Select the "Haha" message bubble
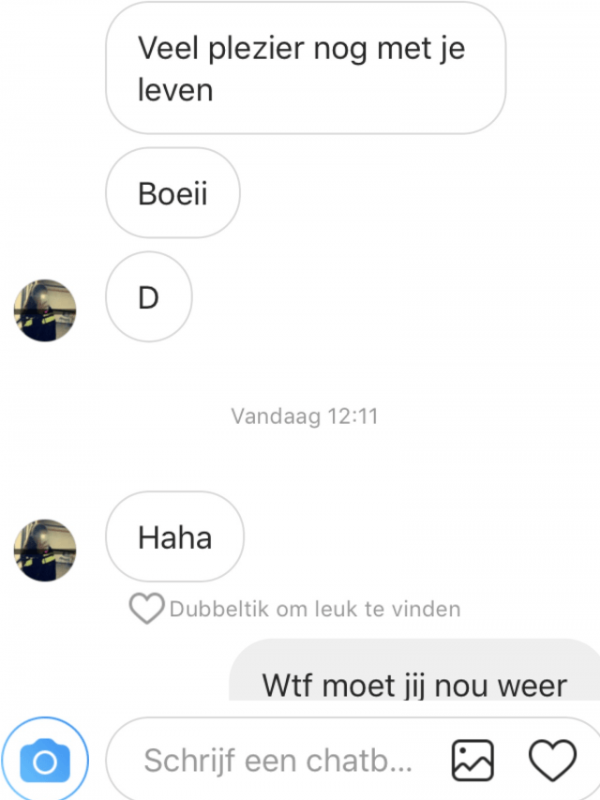600x800 pixels. tap(174, 536)
